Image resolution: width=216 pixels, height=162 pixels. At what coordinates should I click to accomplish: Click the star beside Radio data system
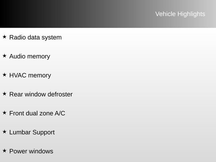[4, 36]
